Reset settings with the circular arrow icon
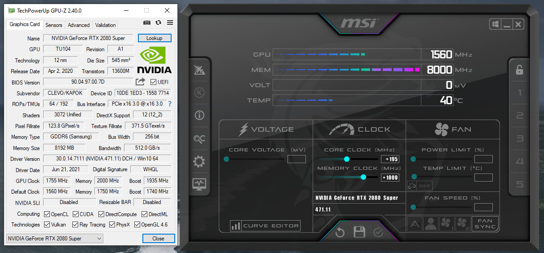This screenshot has height=253, width=544. pos(340,232)
